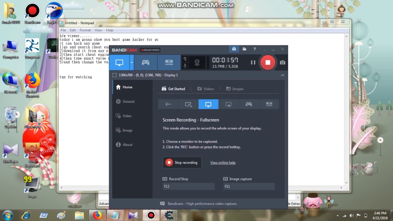This screenshot has height=221, width=393.
Task: Open Notepad File menu
Action: [x=63, y=30]
